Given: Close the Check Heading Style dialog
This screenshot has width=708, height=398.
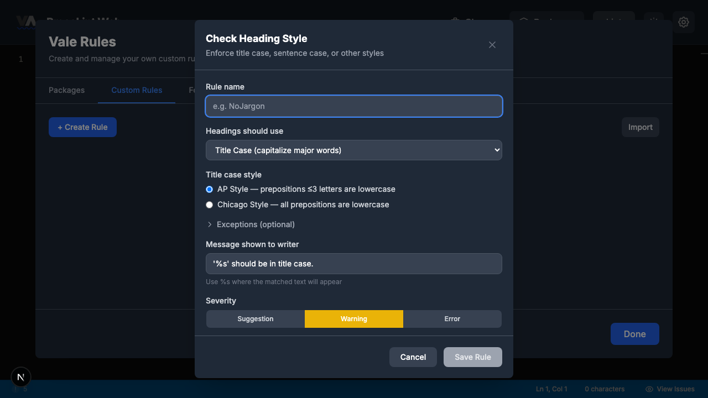Looking at the screenshot, I should coord(492,45).
